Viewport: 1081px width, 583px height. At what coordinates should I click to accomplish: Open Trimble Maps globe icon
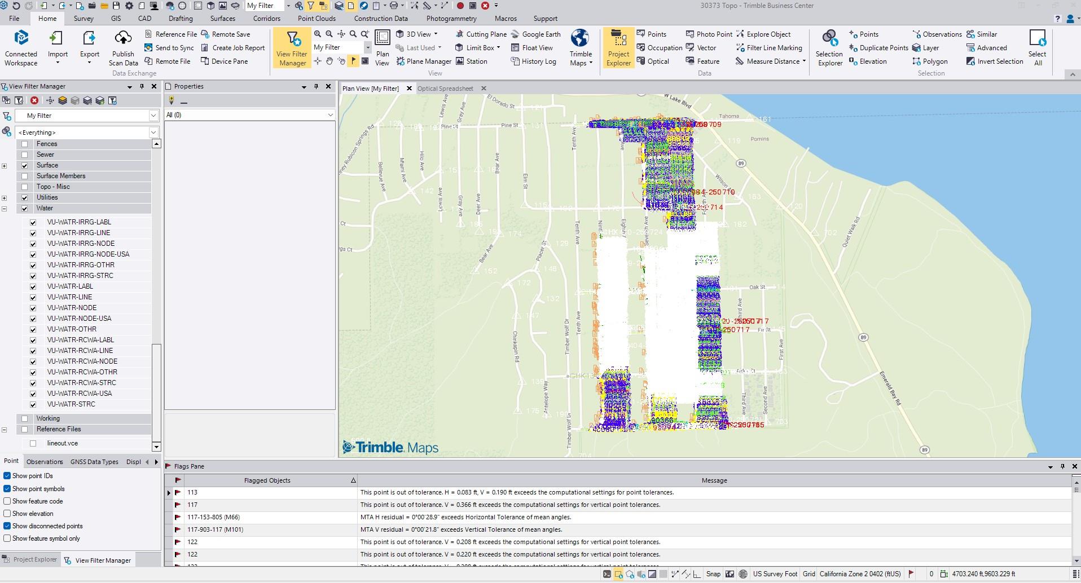580,39
